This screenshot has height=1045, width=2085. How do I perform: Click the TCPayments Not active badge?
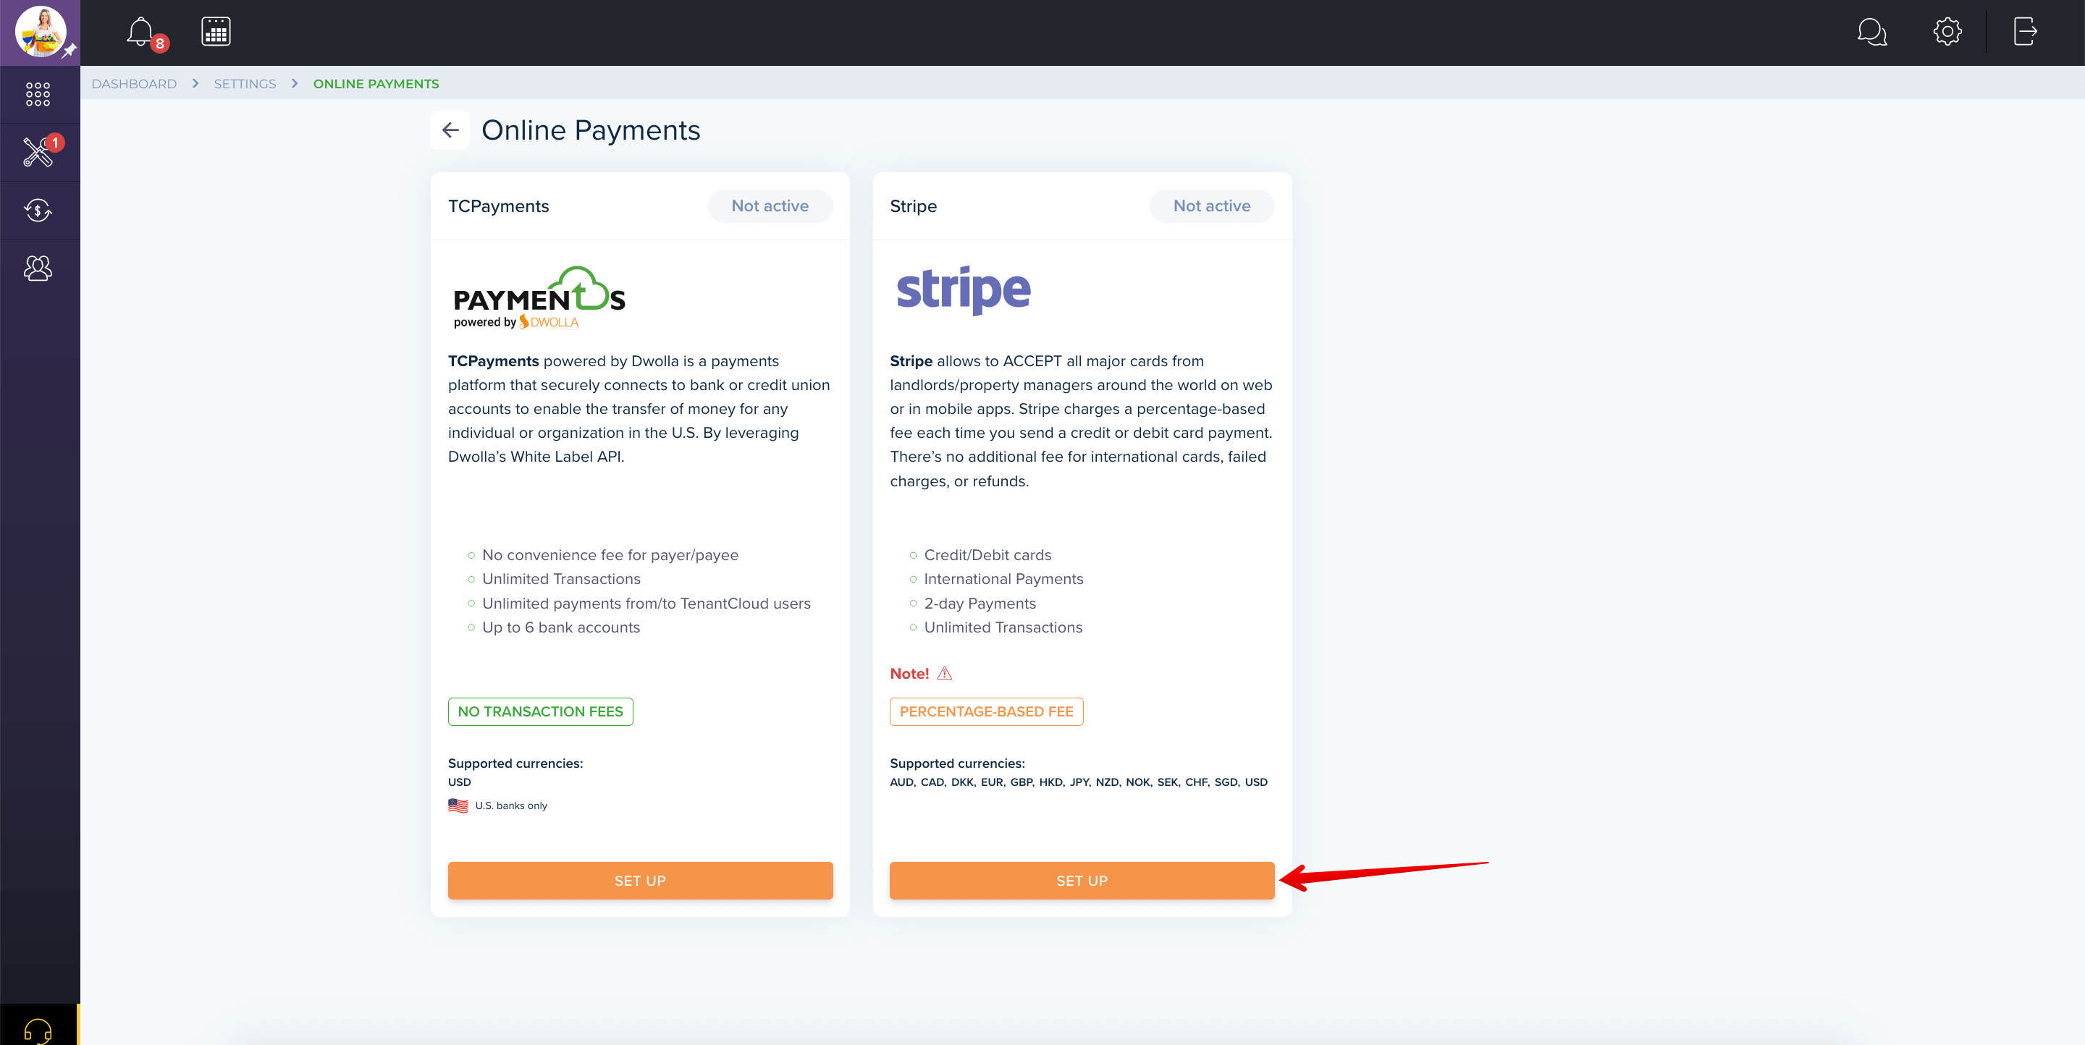[x=770, y=206]
